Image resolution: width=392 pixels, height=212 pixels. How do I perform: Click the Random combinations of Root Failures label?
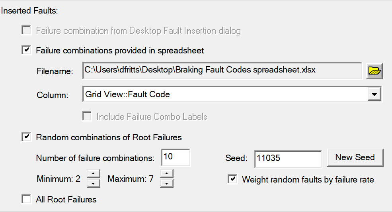click(x=109, y=137)
